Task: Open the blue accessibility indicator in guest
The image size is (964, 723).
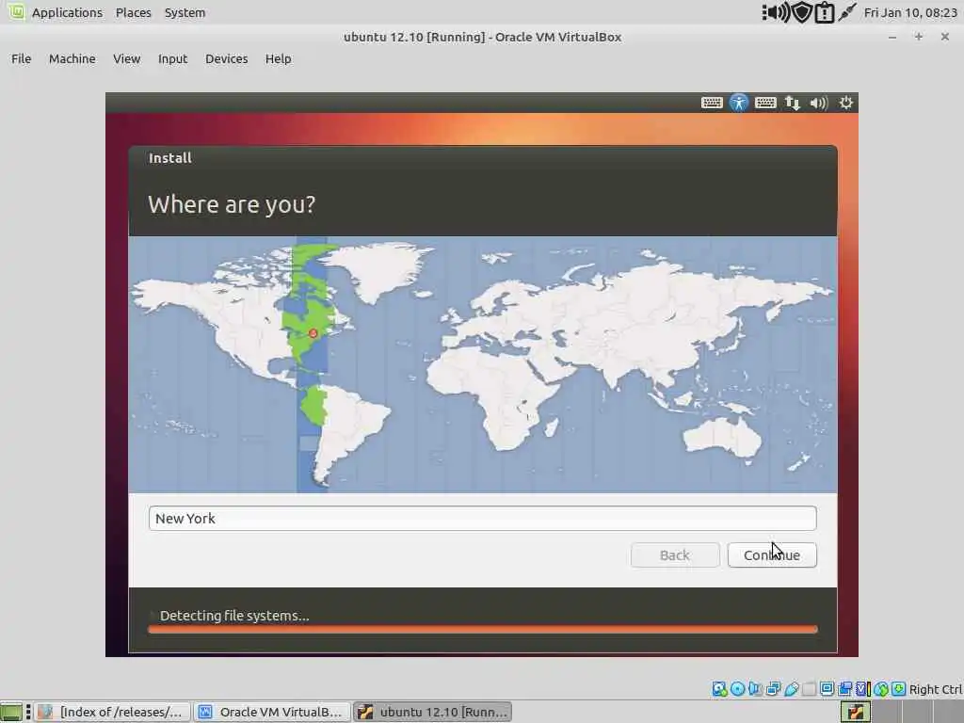Action: click(739, 103)
